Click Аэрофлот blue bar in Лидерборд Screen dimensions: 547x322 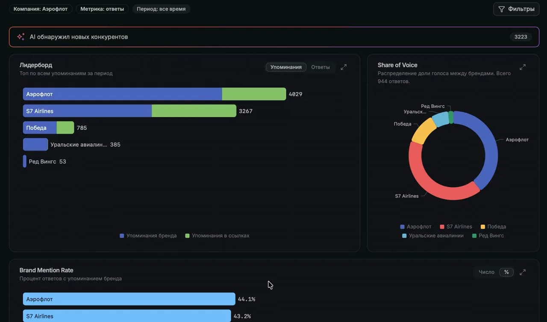coord(123,94)
